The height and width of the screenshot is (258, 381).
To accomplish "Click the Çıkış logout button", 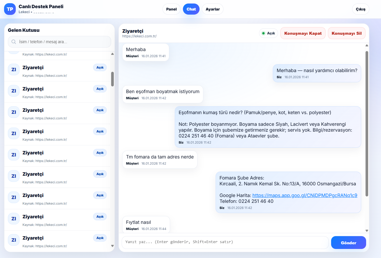I will (x=361, y=9).
